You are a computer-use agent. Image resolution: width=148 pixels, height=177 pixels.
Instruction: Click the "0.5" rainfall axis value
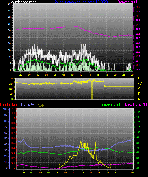13,143
